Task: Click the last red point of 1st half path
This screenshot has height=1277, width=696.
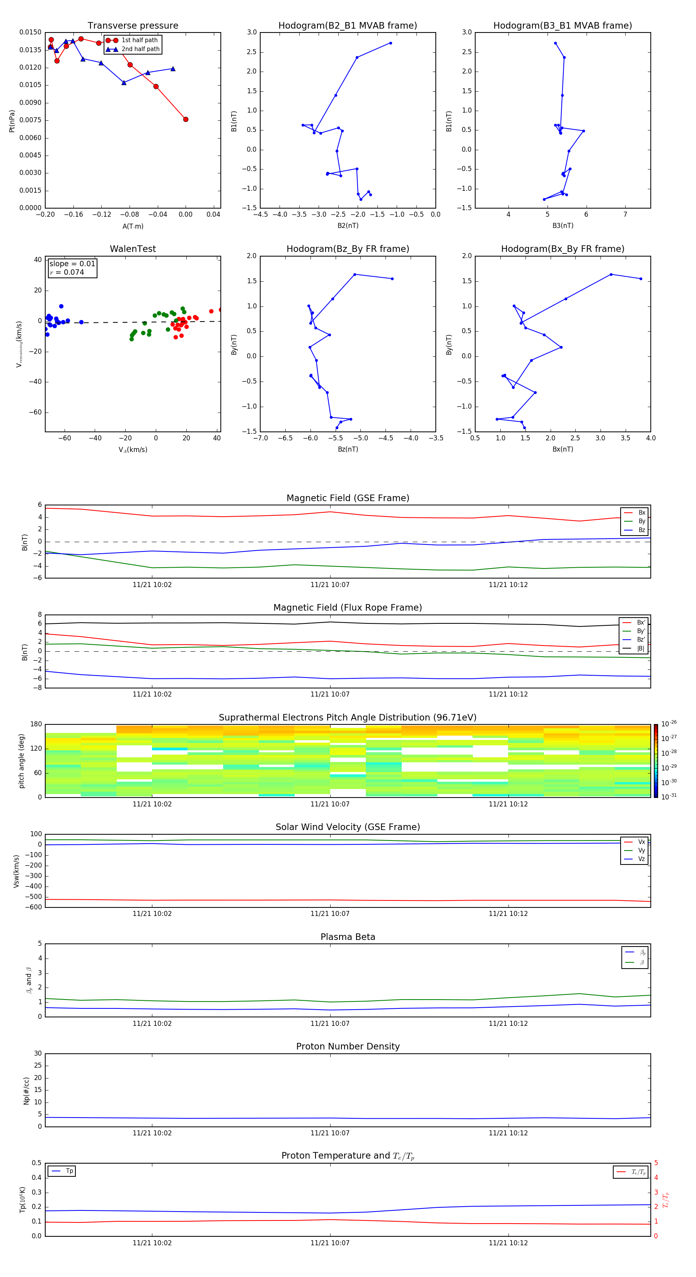Action: tap(186, 120)
